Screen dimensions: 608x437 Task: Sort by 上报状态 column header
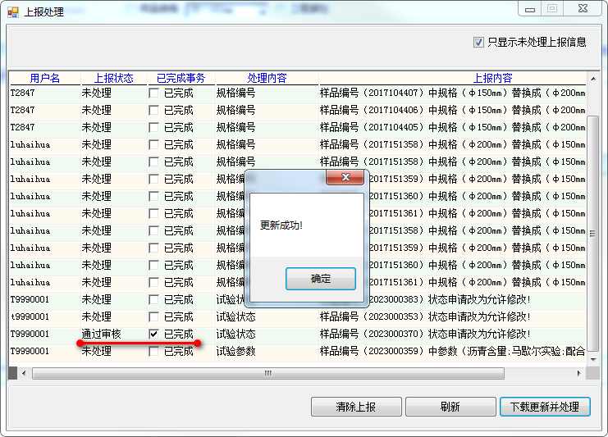(x=114, y=78)
